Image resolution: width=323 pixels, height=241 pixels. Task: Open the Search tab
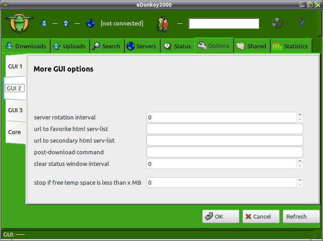[x=107, y=46]
